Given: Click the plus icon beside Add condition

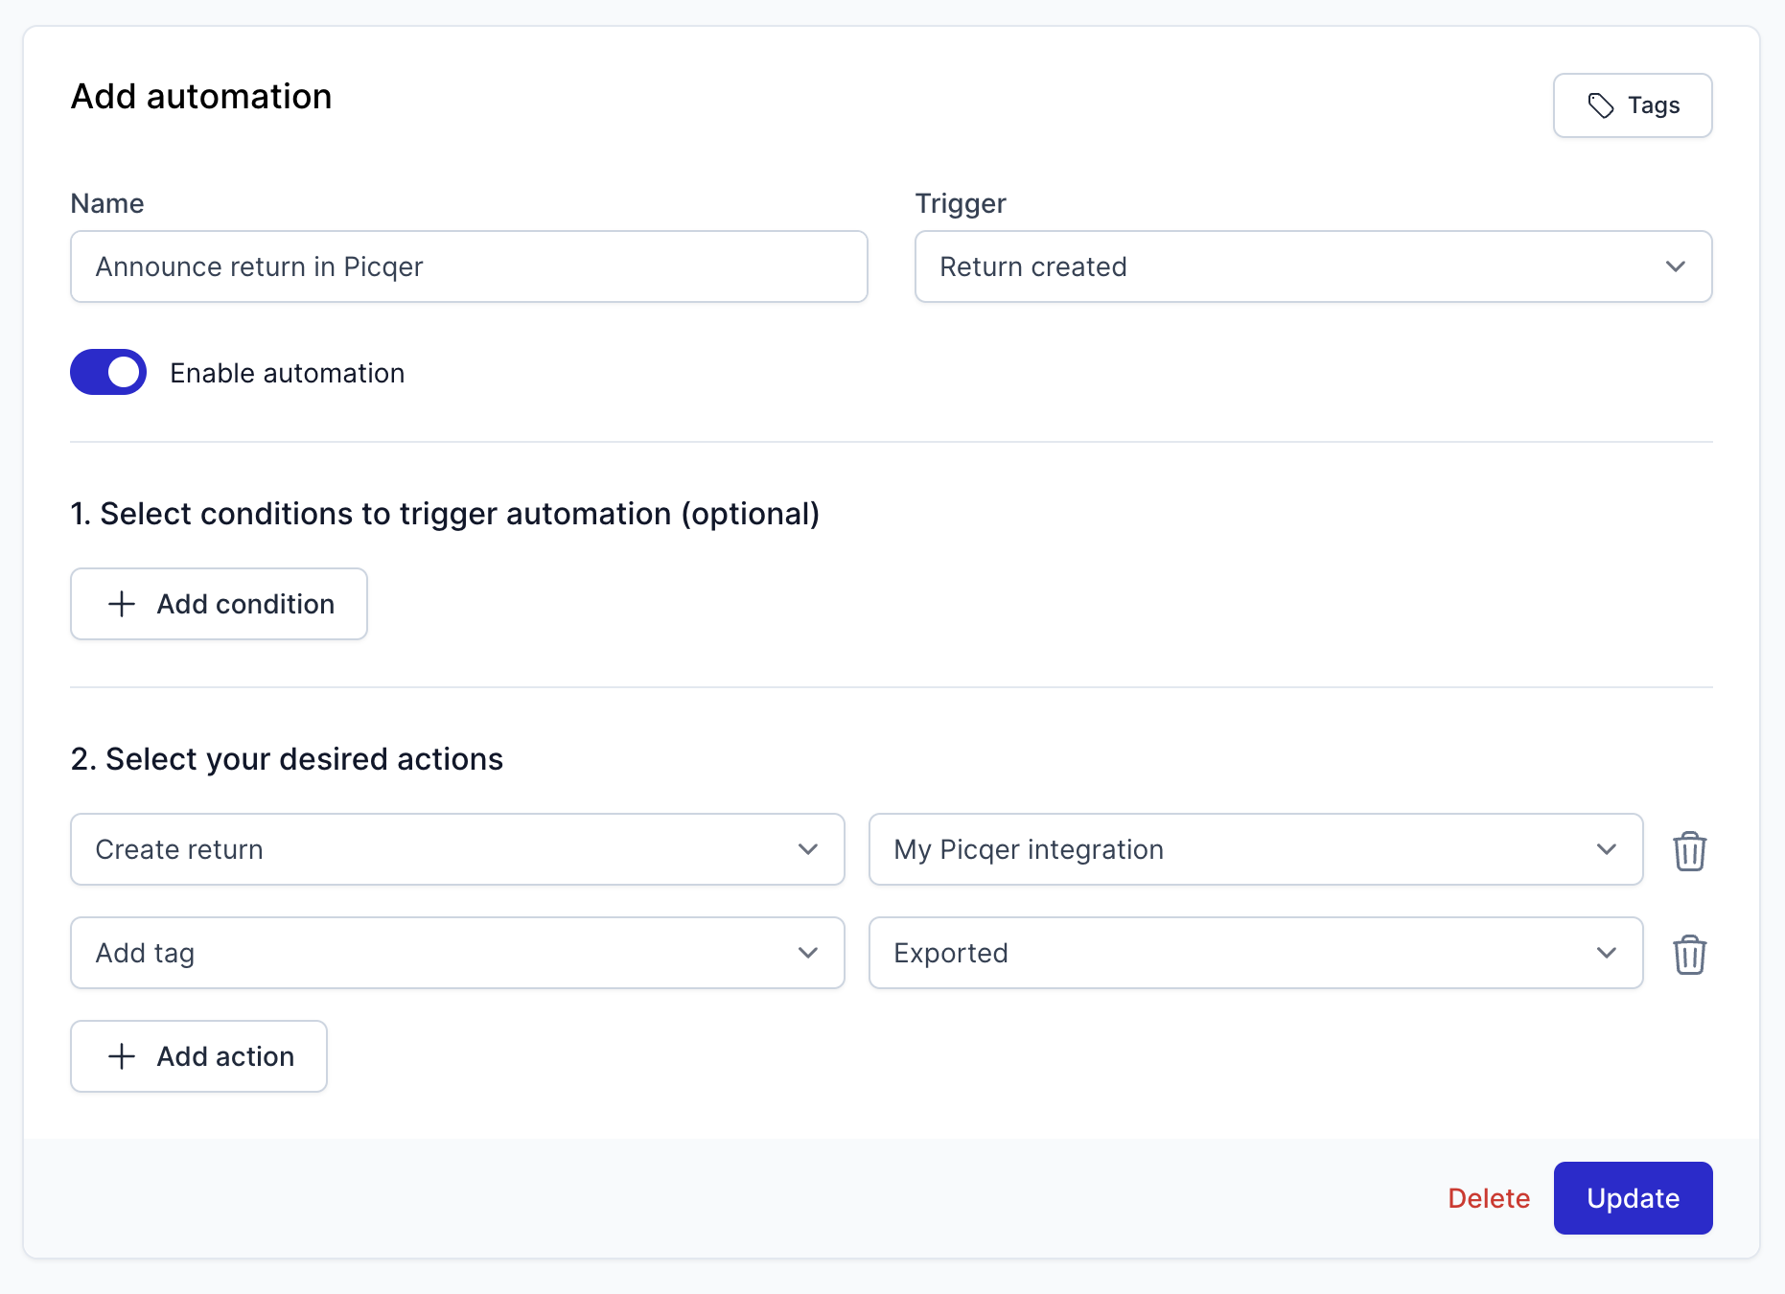Looking at the screenshot, I should click(x=122, y=604).
